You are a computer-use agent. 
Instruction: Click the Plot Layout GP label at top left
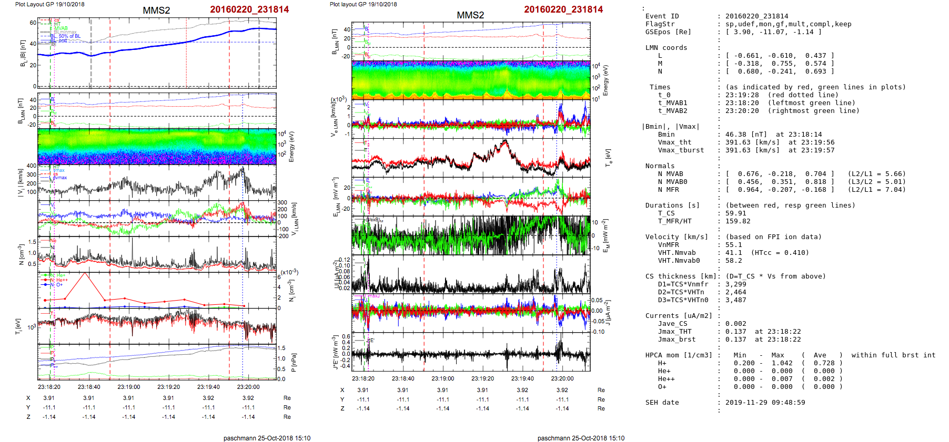tap(49, 4)
